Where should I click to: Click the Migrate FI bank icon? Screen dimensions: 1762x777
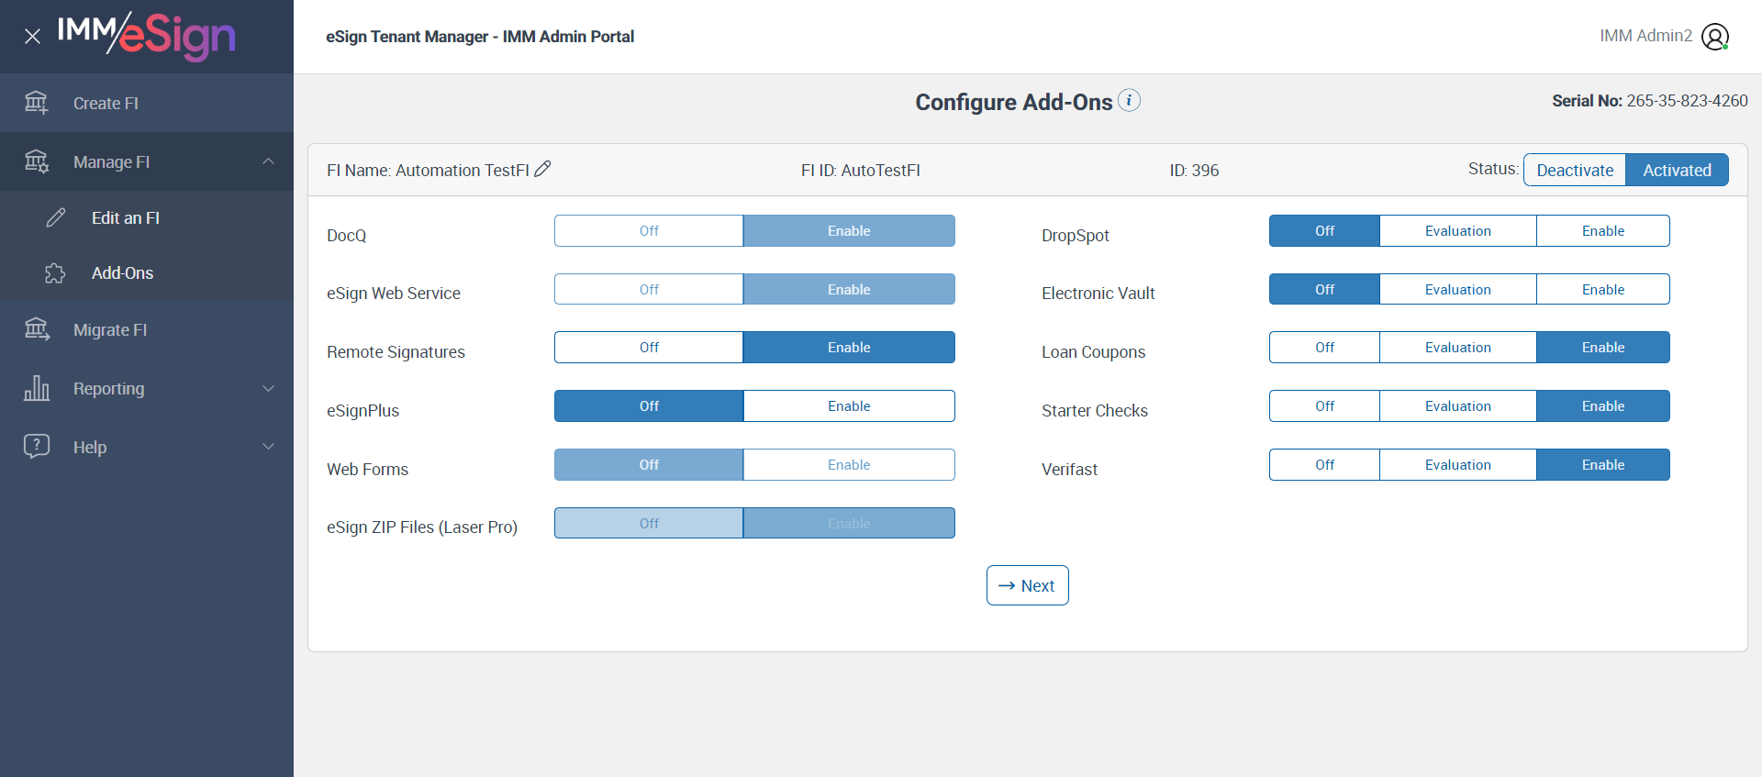pos(37,329)
